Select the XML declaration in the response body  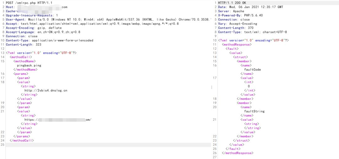click(253, 40)
